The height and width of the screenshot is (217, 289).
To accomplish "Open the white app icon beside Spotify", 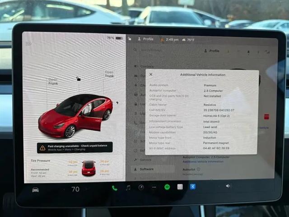I will coord(180,187).
